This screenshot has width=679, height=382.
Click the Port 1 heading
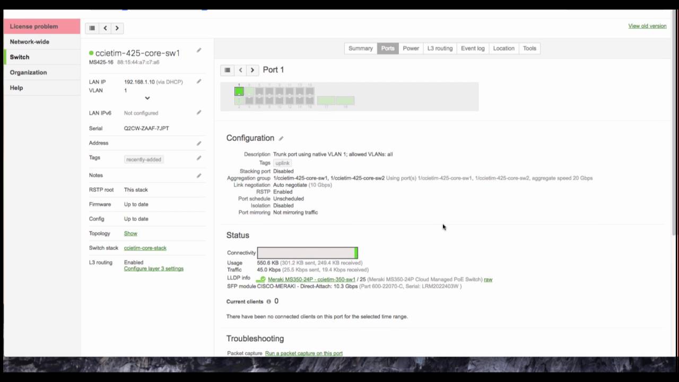[x=273, y=70]
